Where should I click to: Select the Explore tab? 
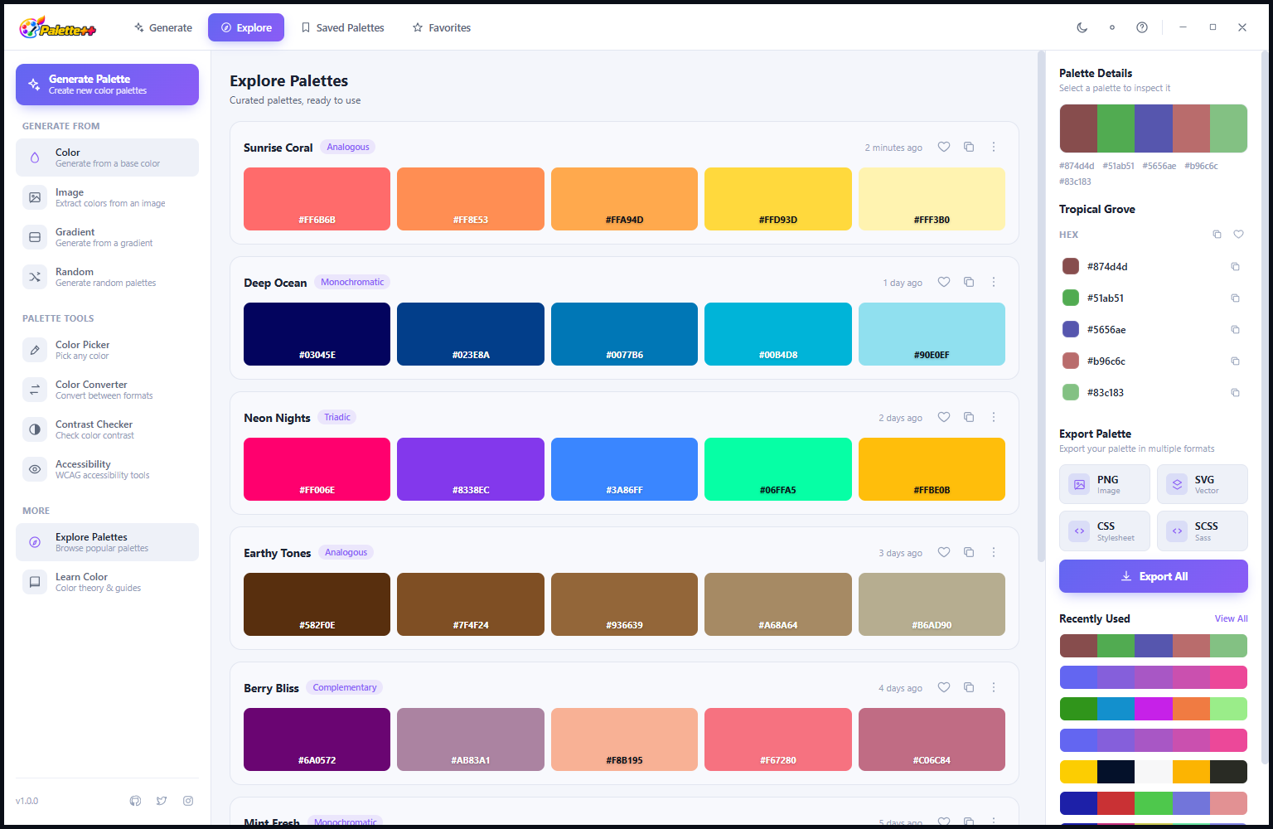(x=246, y=27)
